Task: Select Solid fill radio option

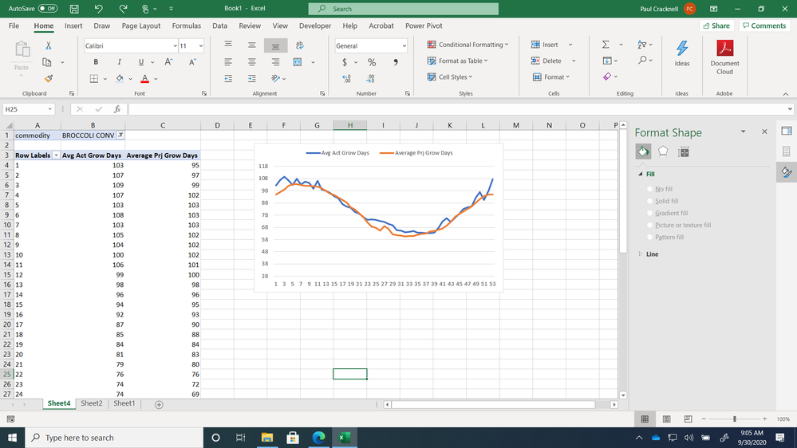Action: 649,201
